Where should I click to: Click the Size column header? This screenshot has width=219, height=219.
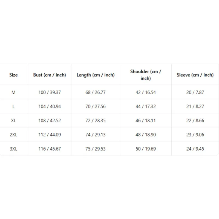(13, 75)
